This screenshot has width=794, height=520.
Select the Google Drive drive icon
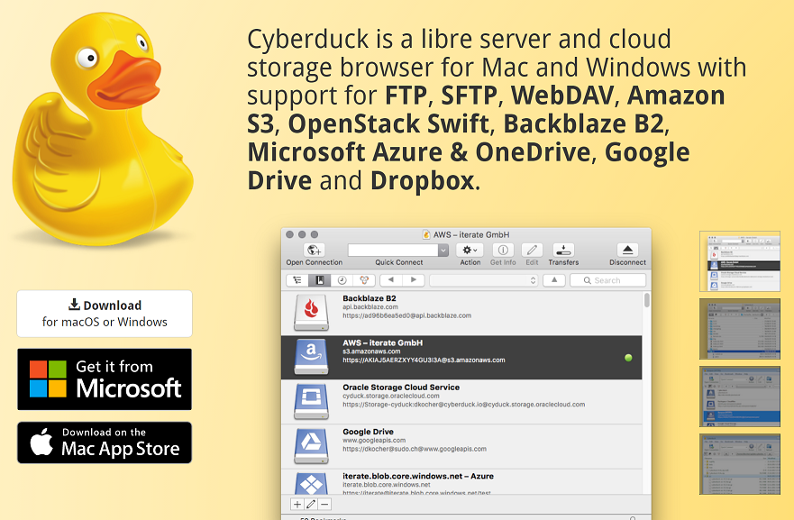point(311,446)
